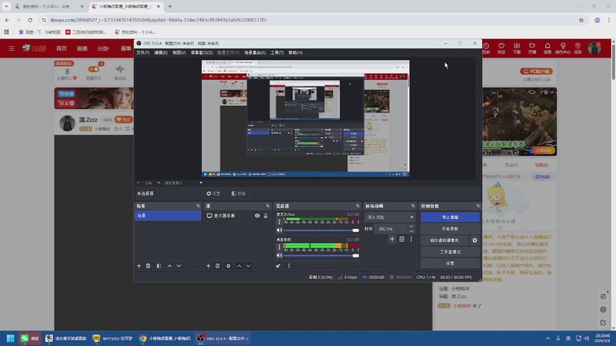Add a scene transition with plus icon
The height and width of the screenshot is (346, 616).
click(x=392, y=239)
